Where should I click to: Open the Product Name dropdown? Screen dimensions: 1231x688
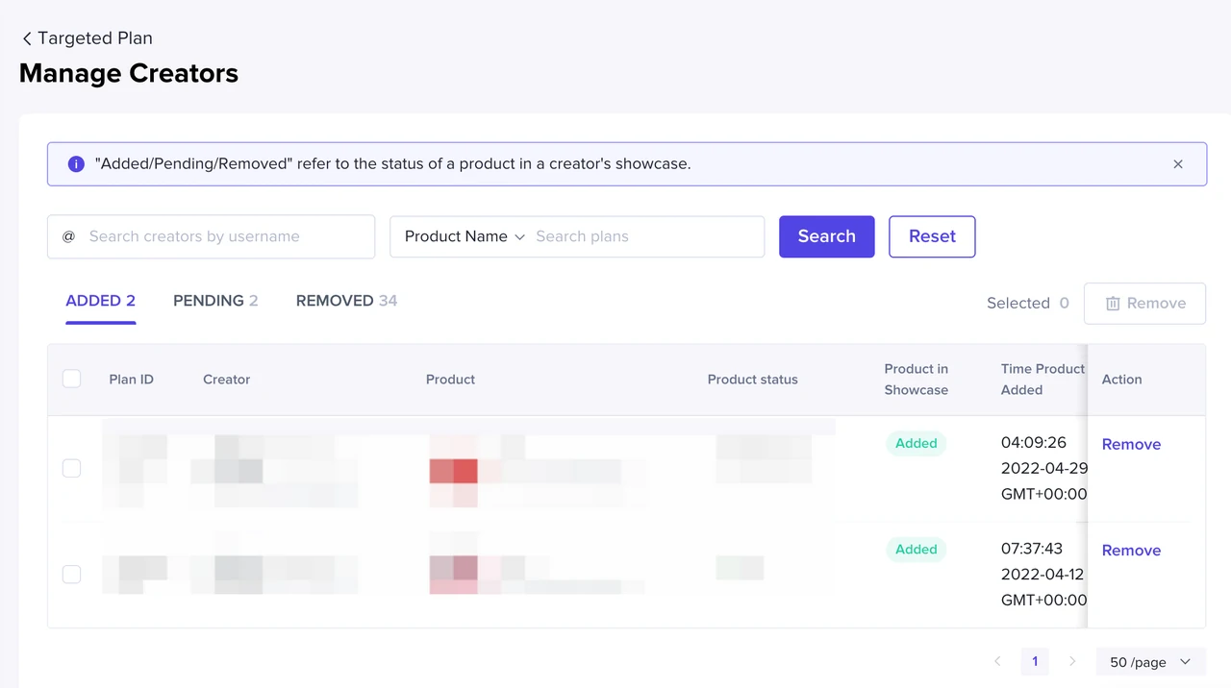pos(465,236)
